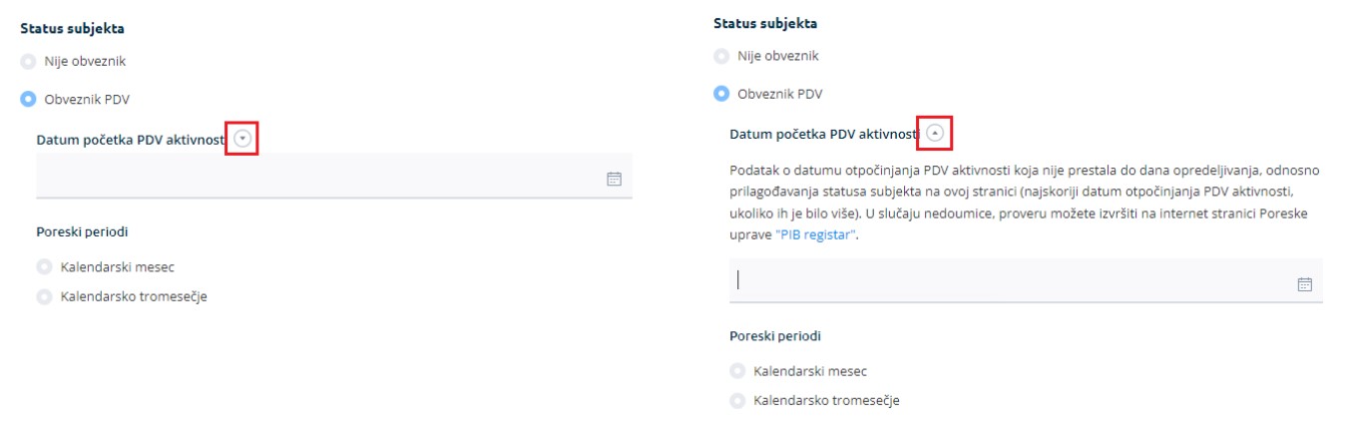Open calendar picker below the PIB registar description
Viewport: 1345px width, 432px height.
pos(1304,284)
